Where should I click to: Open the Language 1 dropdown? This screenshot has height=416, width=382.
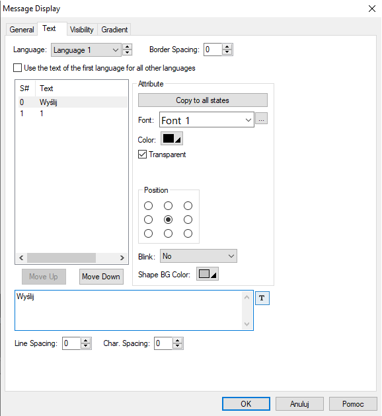click(x=86, y=50)
